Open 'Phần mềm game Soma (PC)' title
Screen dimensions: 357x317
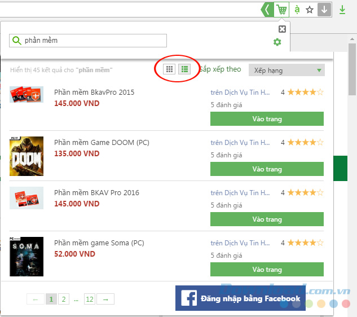(x=99, y=243)
